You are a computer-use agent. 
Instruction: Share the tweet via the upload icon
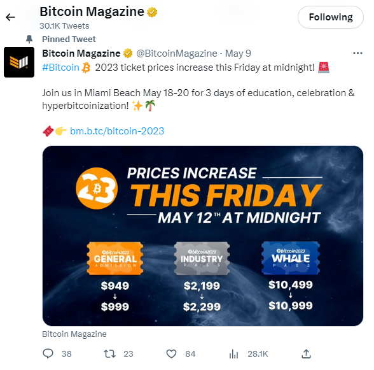306,353
